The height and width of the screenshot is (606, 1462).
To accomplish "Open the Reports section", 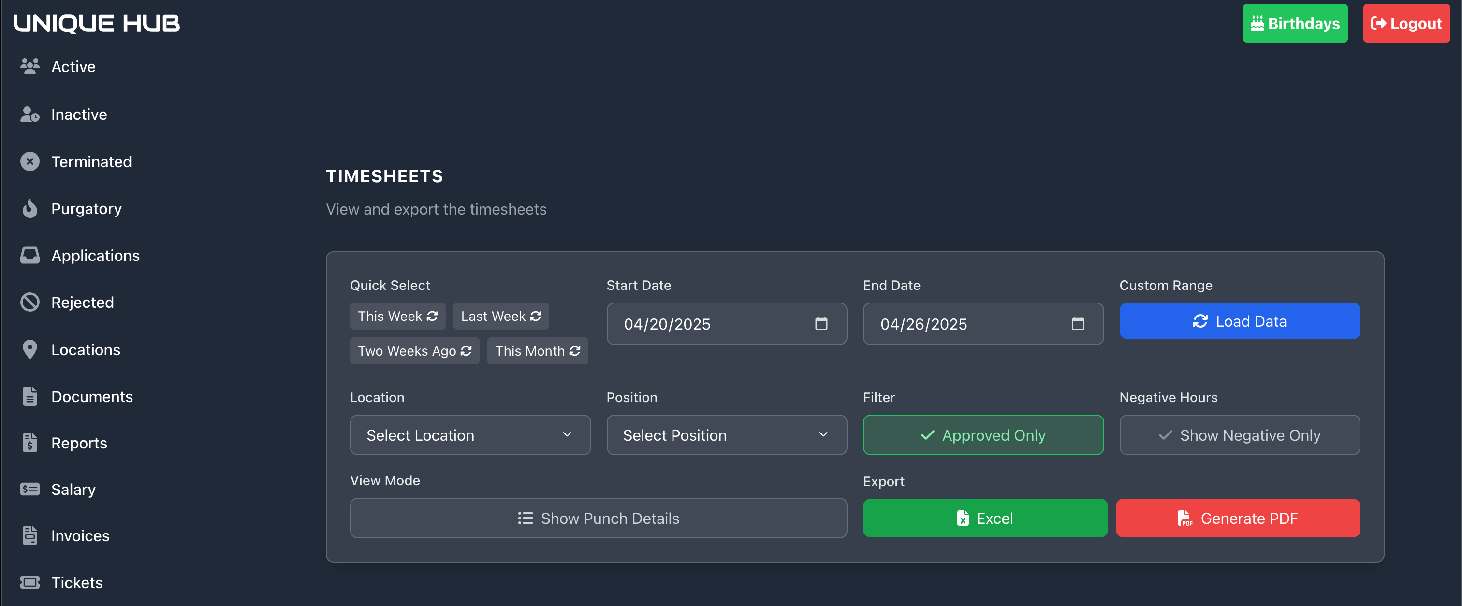I will click(79, 443).
